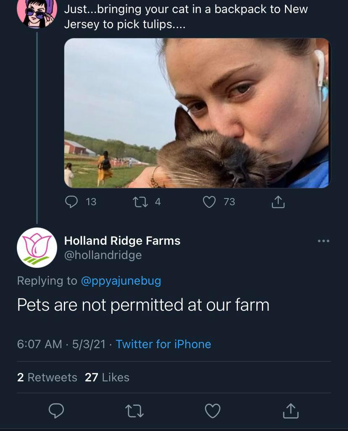This screenshot has width=348, height=431.
Task: Open the @ppyajunebug mention link
Action: [x=121, y=281]
